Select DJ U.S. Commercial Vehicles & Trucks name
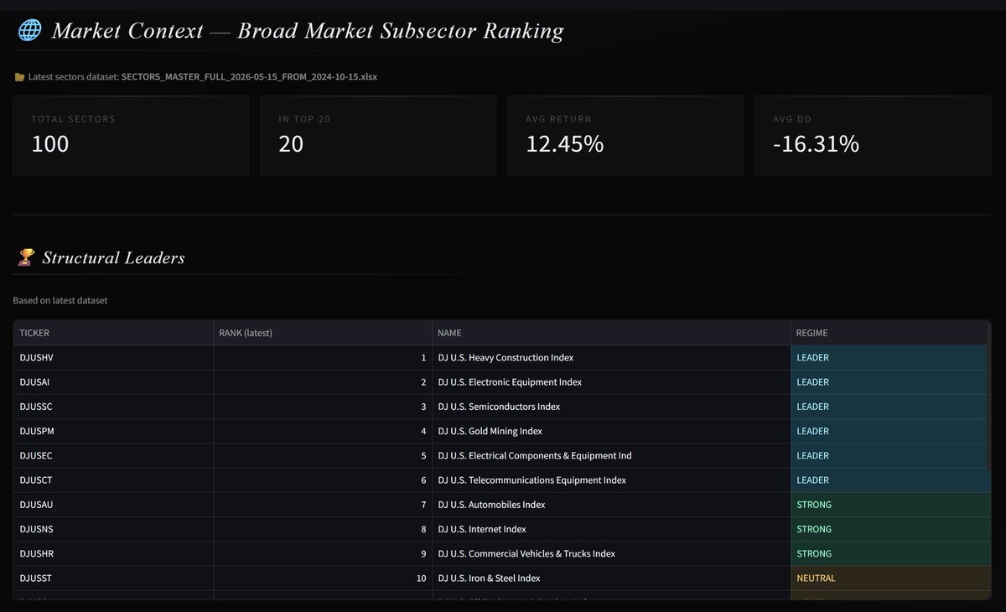Viewport: 1006px width, 612px height. click(611, 553)
